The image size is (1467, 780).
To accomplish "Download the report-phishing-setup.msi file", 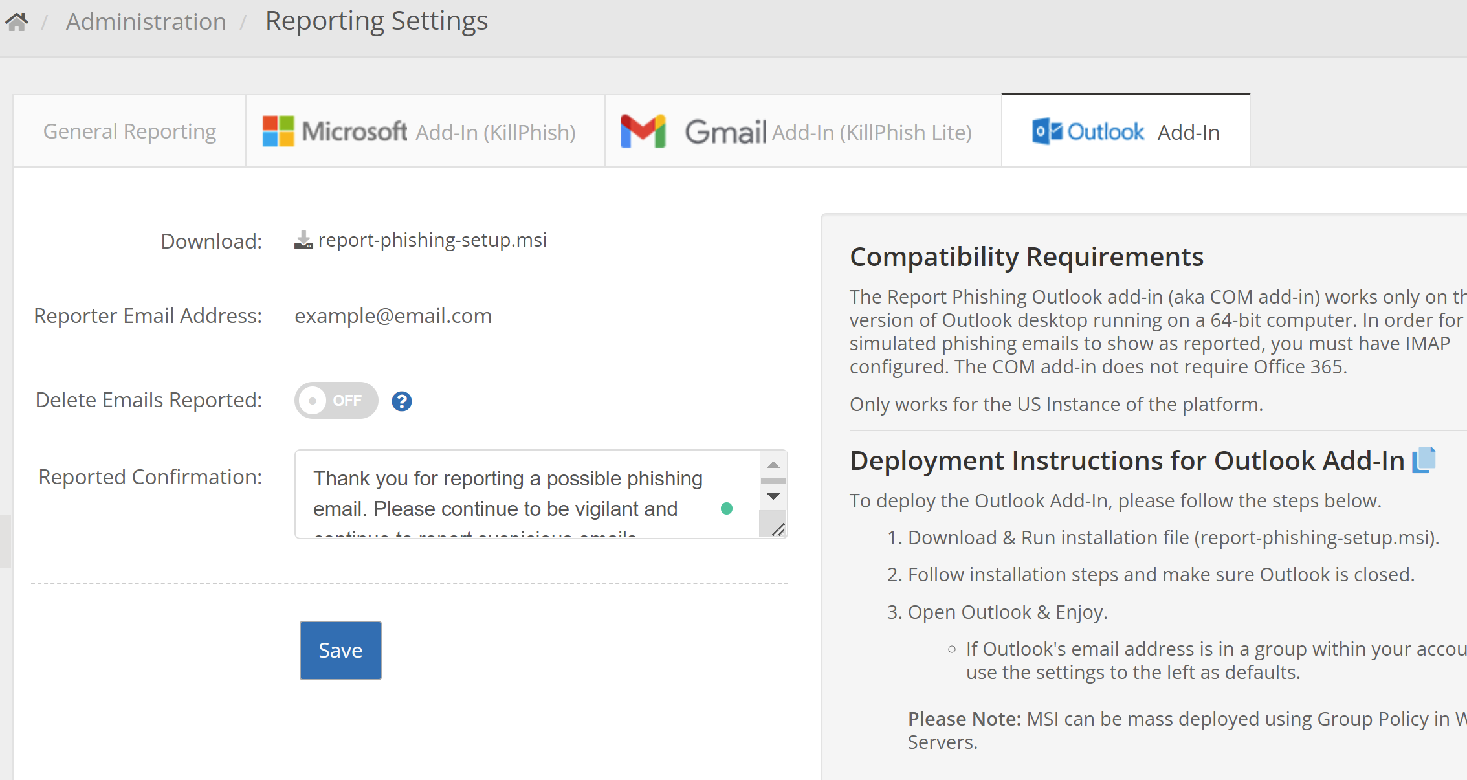I will (x=432, y=240).
